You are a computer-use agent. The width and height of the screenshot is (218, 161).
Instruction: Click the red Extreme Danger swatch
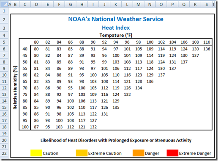172,153
